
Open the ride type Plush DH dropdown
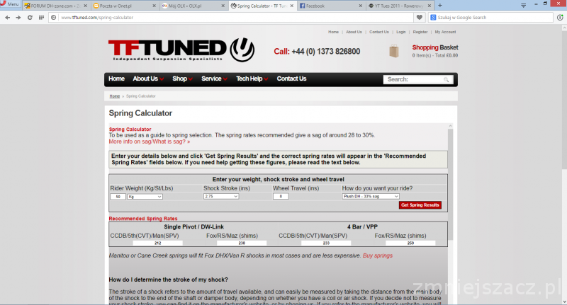click(x=371, y=196)
